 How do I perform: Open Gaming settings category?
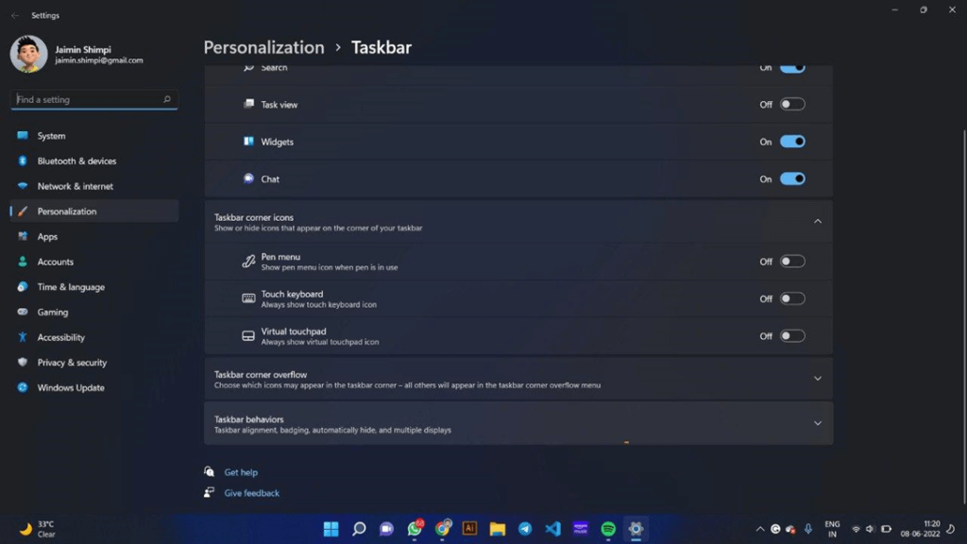coord(94,312)
